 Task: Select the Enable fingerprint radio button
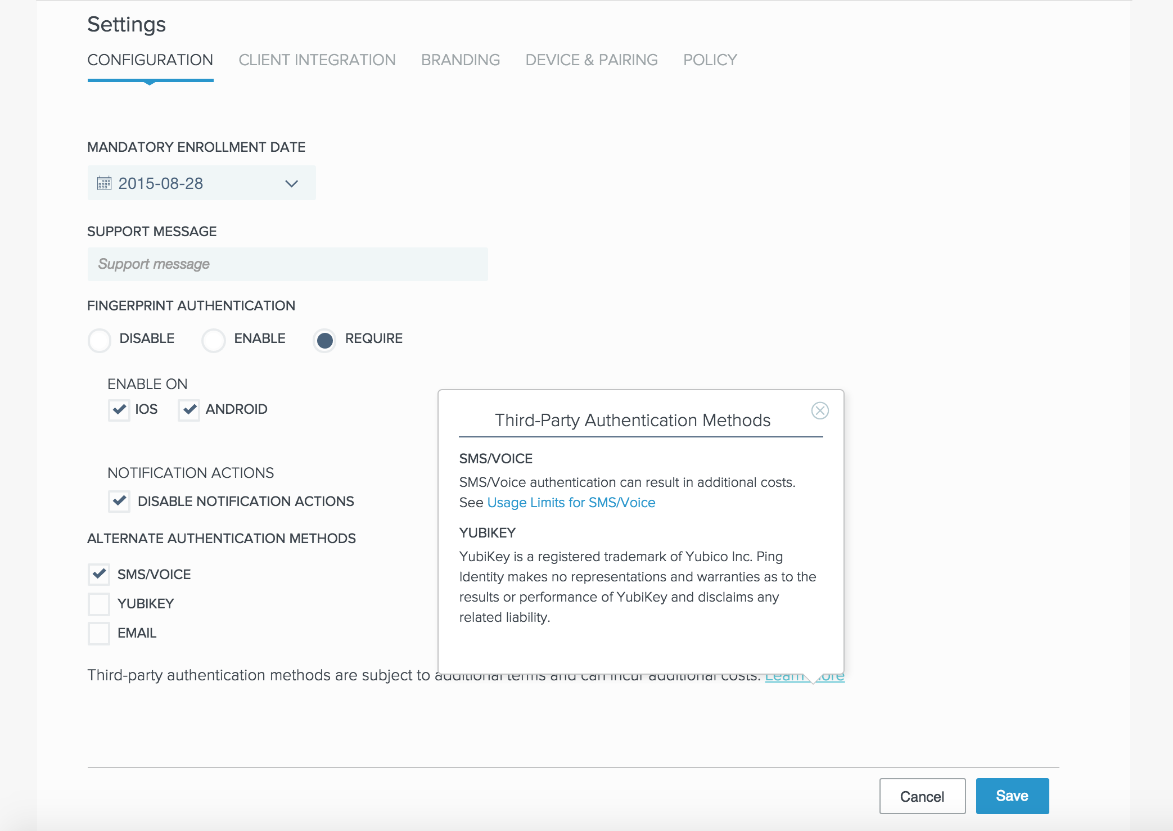(214, 340)
